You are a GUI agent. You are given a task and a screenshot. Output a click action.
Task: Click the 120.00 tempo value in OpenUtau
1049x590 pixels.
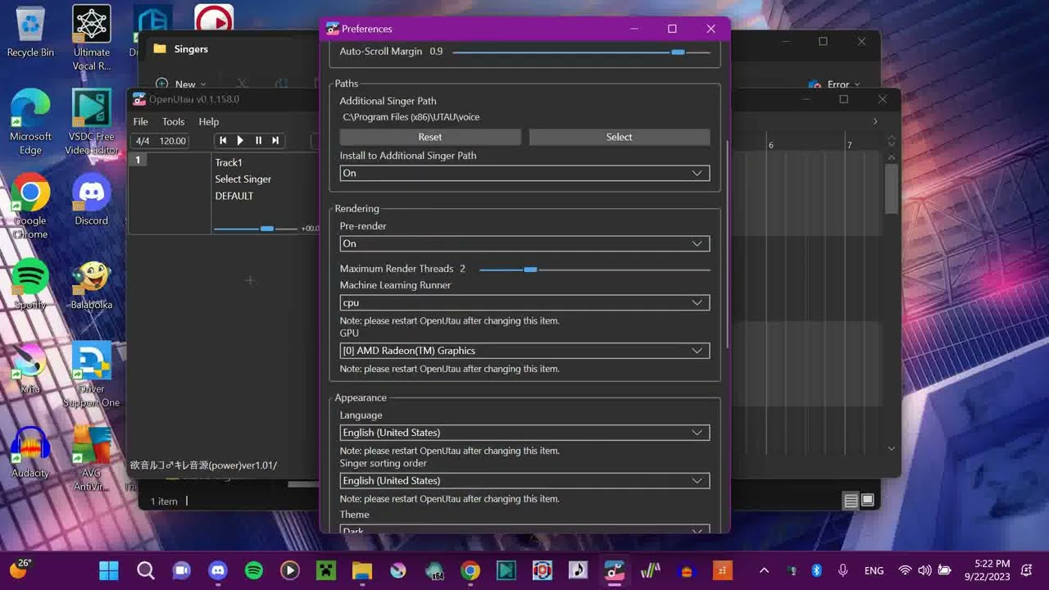pos(173,141)
